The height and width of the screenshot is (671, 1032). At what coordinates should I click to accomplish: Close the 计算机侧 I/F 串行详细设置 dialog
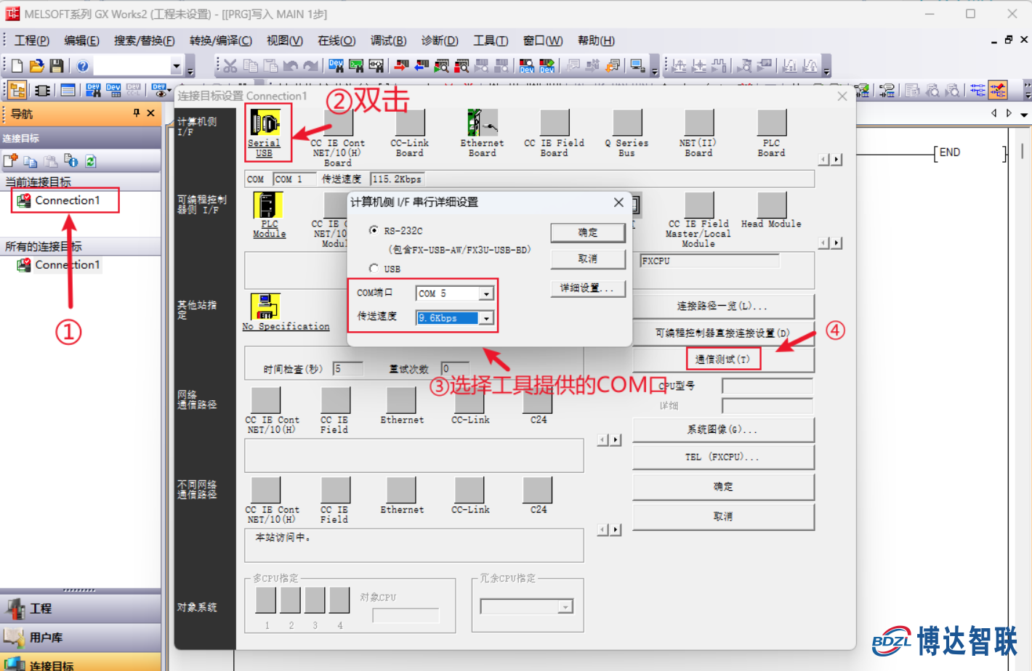click(x=618, y=202)
